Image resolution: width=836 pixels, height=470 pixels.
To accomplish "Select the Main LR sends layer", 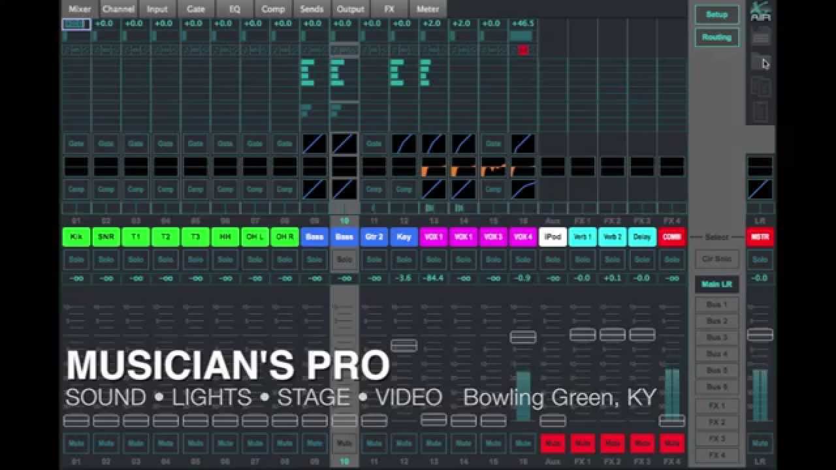I will pos(716,284).
